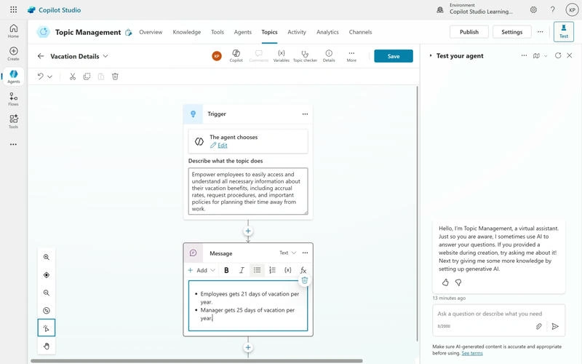
Task: Zoom out on the canvas
Action: (x=47, y=293)
